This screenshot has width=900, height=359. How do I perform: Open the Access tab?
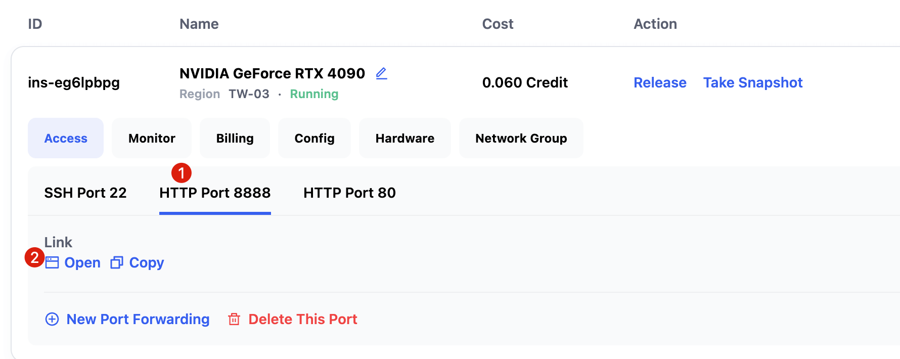click(x=66, y=138)
